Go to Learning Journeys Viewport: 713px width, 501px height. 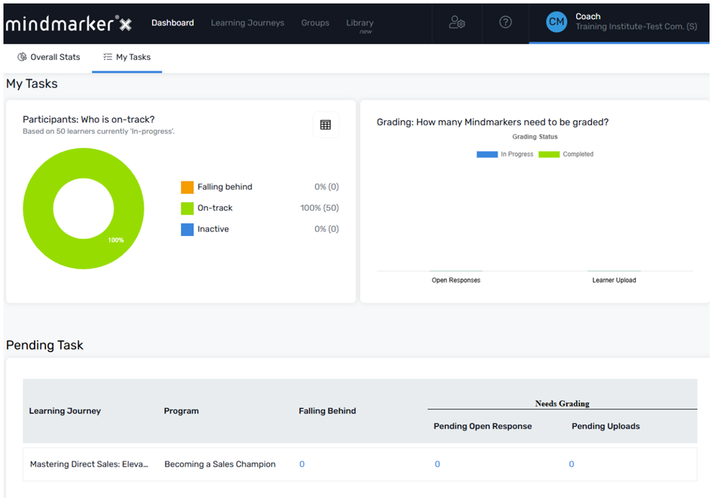(247, 23)
